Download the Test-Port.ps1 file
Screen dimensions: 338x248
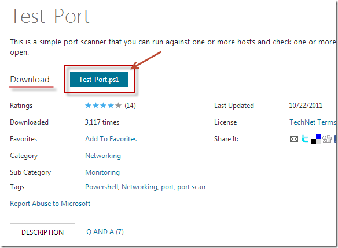click(x=99, y=80)
